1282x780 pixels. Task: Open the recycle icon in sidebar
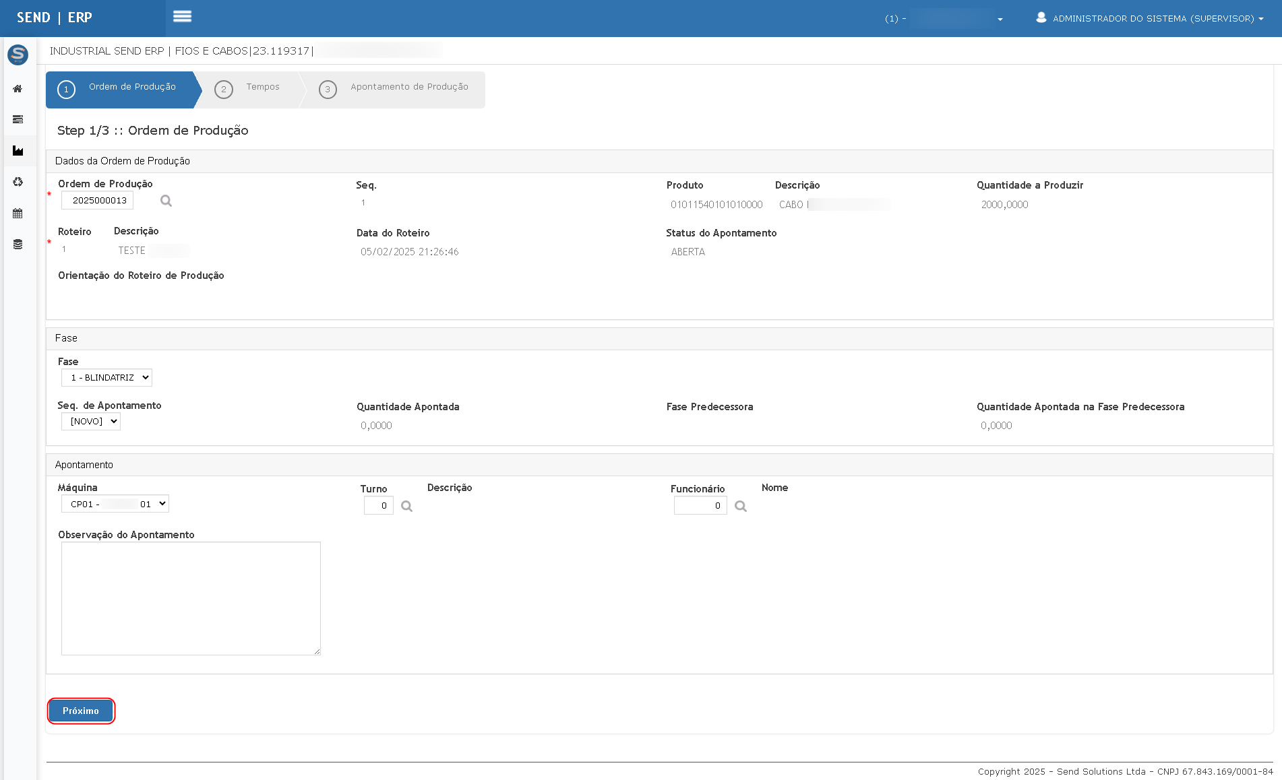(18, 182)
